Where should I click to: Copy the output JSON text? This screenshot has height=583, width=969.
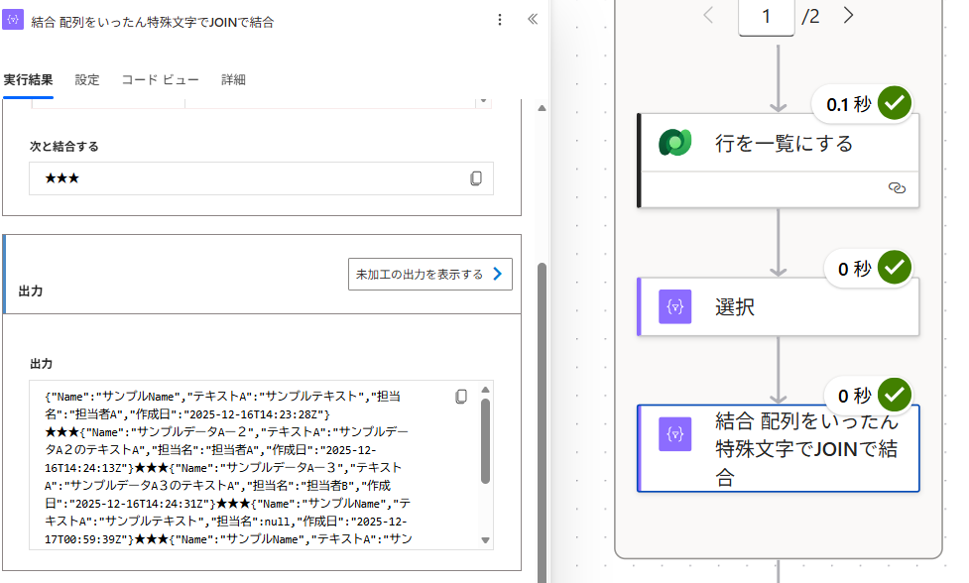coord(461,397)
